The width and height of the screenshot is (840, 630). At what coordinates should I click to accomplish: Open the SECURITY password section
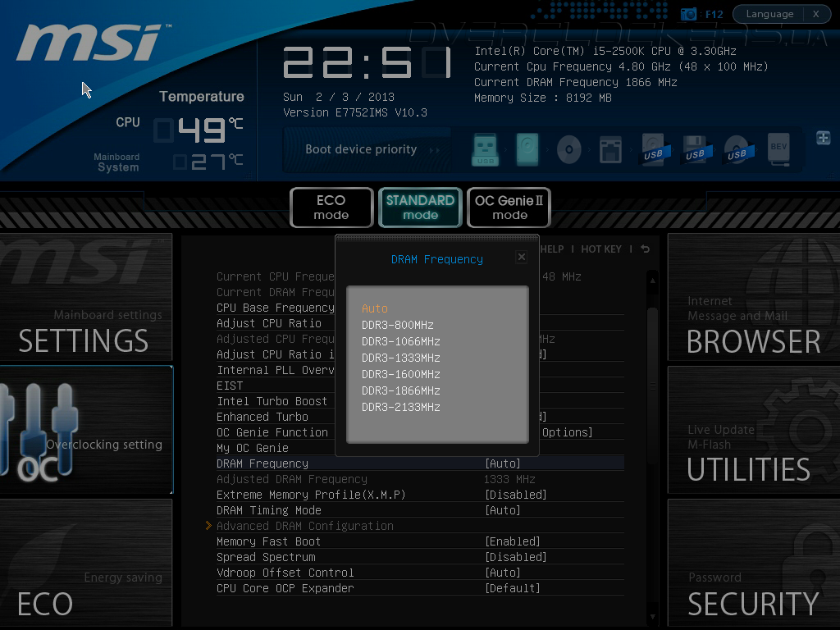click(x=753, y=563)
